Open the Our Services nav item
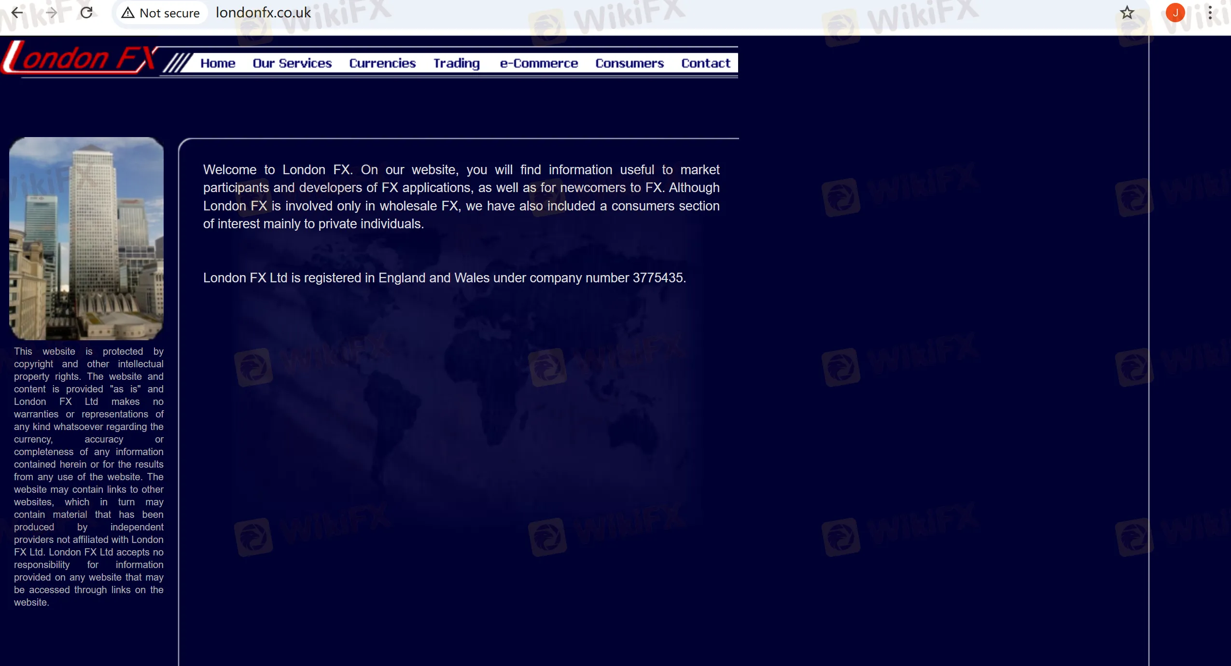 point(292,63)
